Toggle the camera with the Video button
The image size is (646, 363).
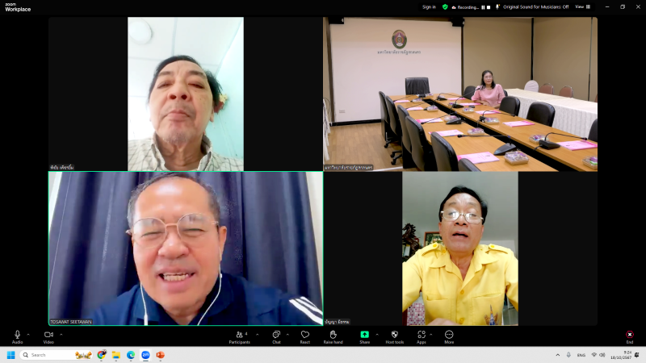click(x=48, y=335)
